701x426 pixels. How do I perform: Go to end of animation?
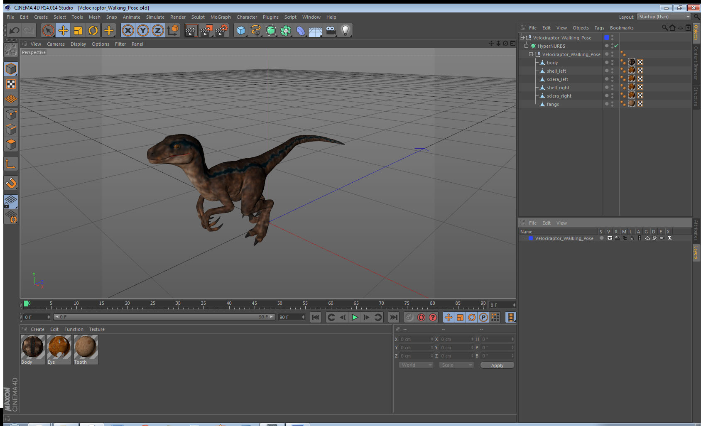point(393,317)
